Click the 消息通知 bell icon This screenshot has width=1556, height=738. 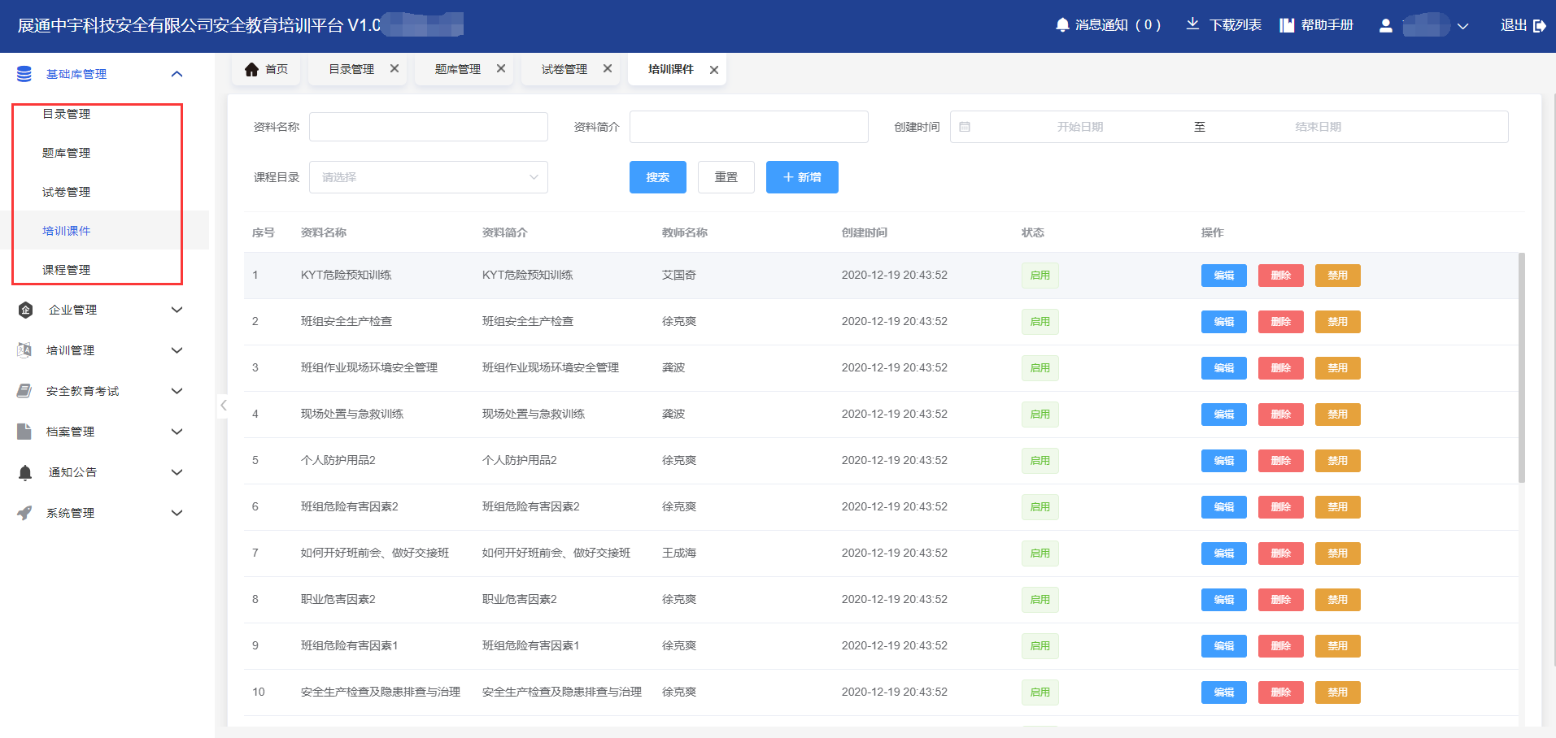pyautogui.click(x=1062, y=25)
